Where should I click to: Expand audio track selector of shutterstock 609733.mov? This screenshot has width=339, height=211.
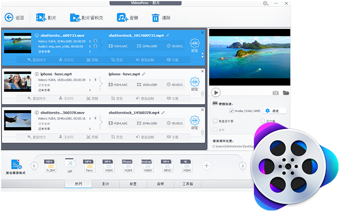[90, 46]
